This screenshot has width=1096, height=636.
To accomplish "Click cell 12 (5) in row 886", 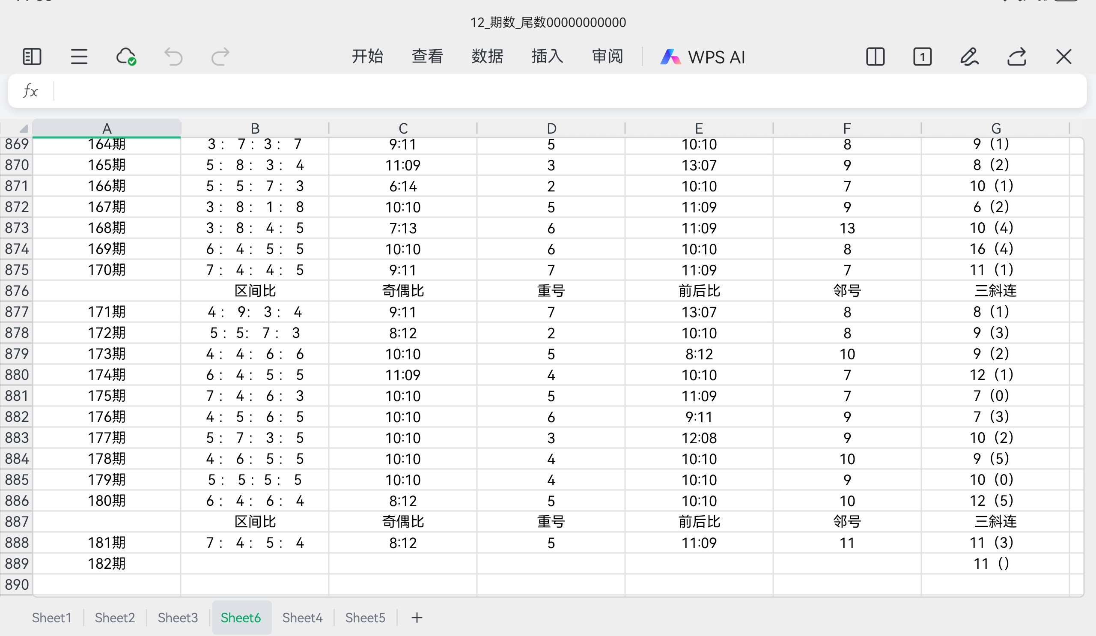I will click(996, 501).
